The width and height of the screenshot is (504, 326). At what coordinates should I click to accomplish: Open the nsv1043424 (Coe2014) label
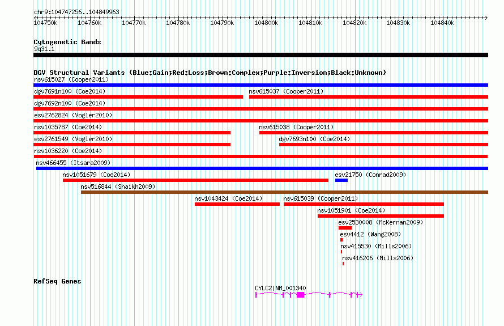(x=228, y=198)
